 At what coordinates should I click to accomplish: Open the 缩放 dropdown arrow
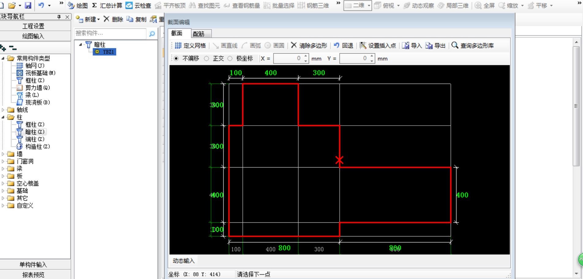(x=522, y=6)
